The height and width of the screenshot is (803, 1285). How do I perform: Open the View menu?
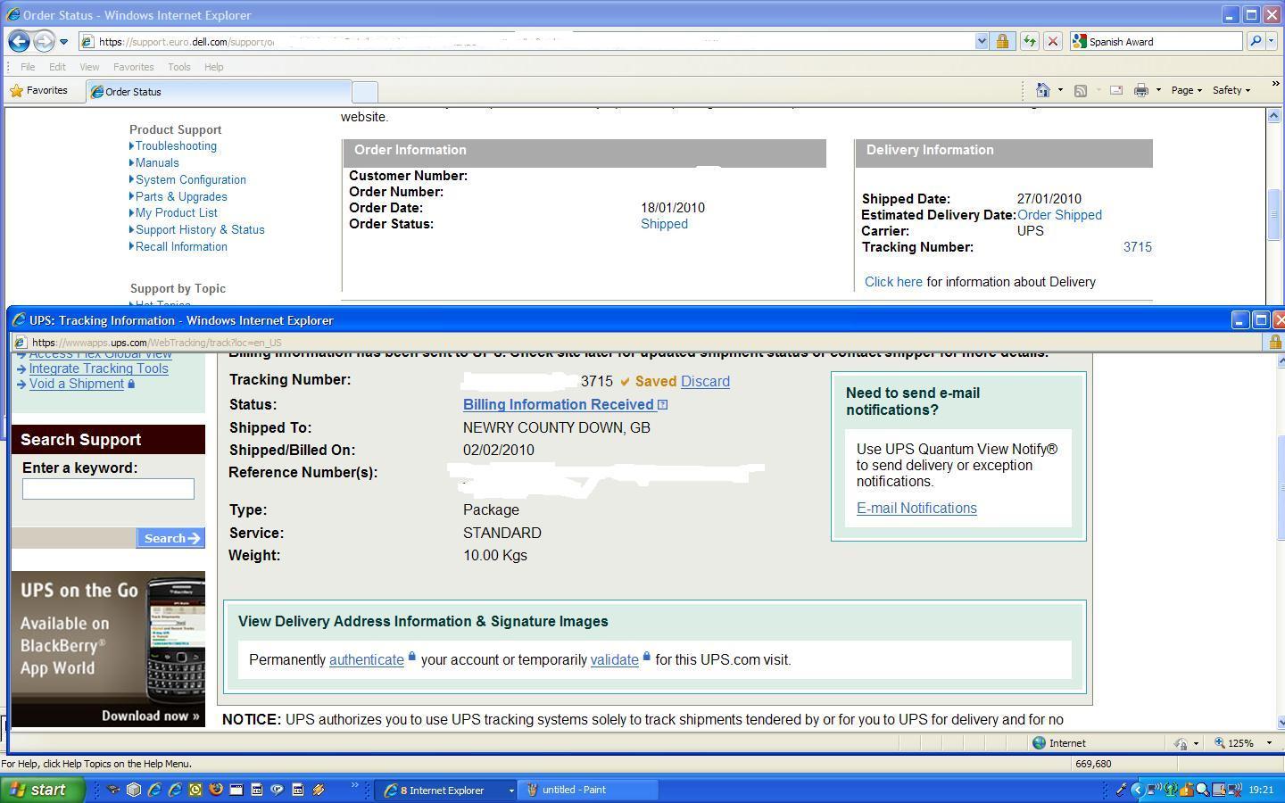[x=89, y=67]
